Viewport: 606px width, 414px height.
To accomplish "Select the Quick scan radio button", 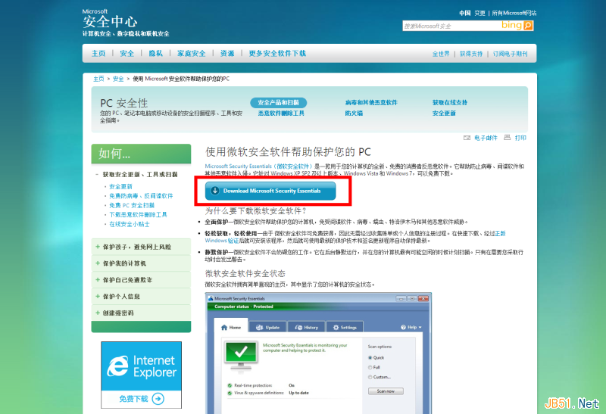I will pos(370,358).
